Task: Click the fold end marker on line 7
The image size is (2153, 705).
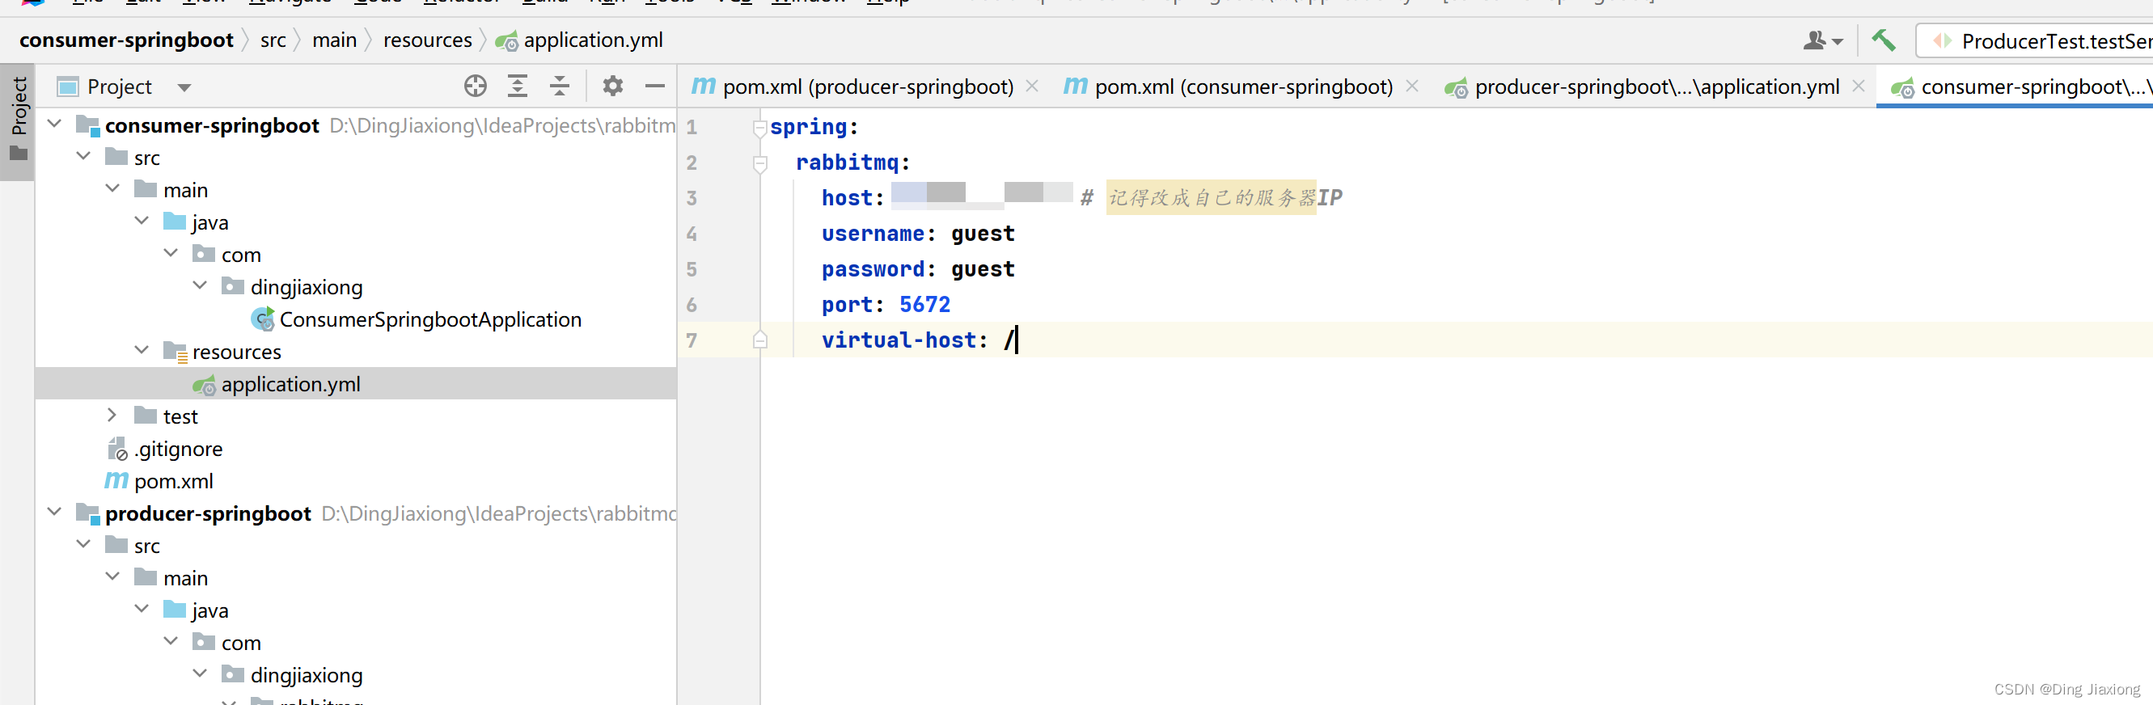Action: (x=759, y=340)
